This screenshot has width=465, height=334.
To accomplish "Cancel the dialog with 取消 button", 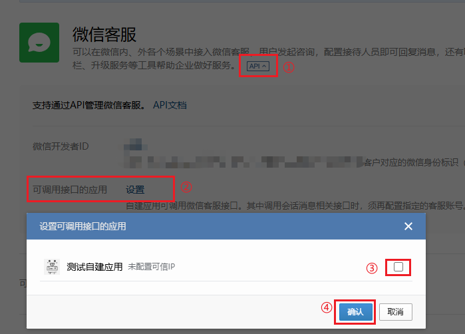I will (x=396, y=312).
